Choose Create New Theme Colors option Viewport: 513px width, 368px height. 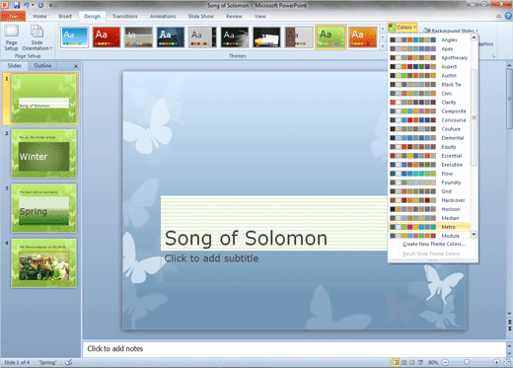pyautogui.click(x=433, y=244)
